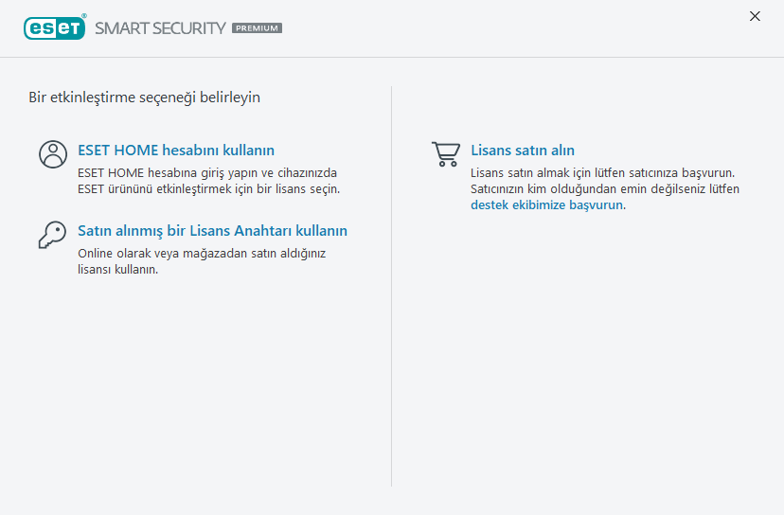Click the SMART SECURITY product title text

click(160, 28)
